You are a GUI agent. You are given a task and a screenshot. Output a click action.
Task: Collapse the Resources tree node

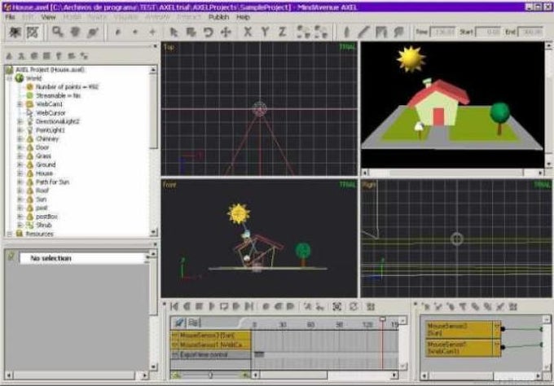(10, 234)
